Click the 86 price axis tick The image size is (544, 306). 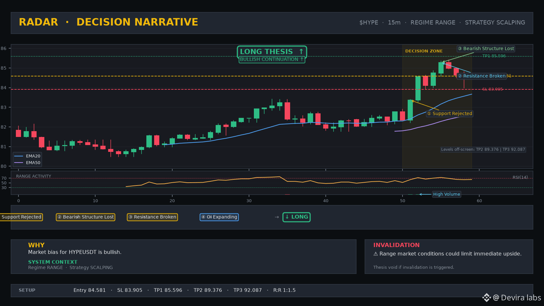point(4,49)
